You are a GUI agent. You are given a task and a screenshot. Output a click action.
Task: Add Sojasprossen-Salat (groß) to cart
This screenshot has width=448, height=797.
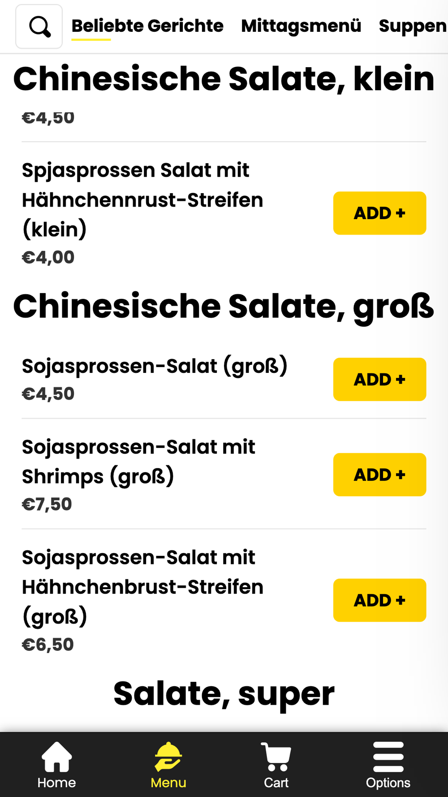coord(379,379)
